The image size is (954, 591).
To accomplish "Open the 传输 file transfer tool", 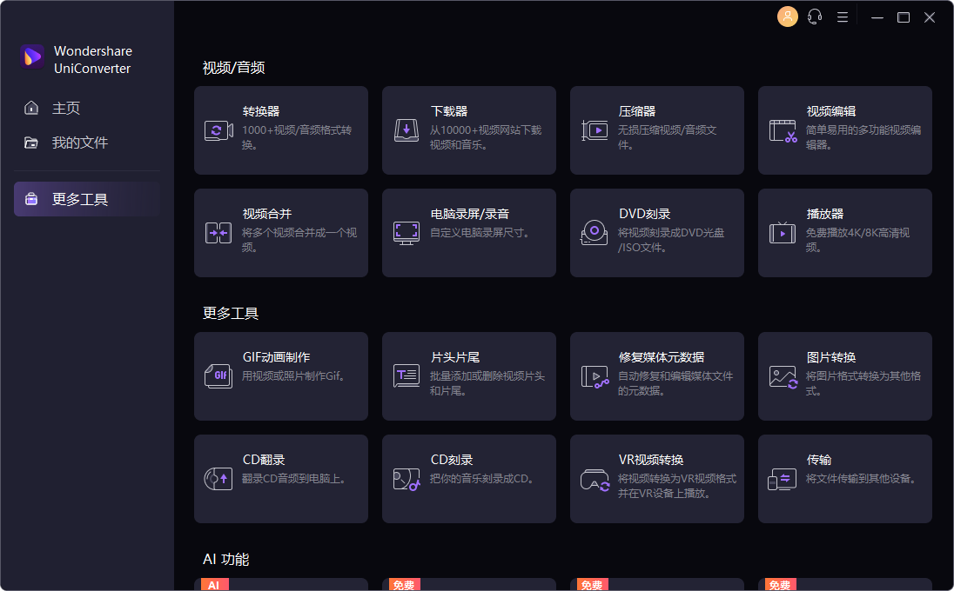I will click(844, 478).
